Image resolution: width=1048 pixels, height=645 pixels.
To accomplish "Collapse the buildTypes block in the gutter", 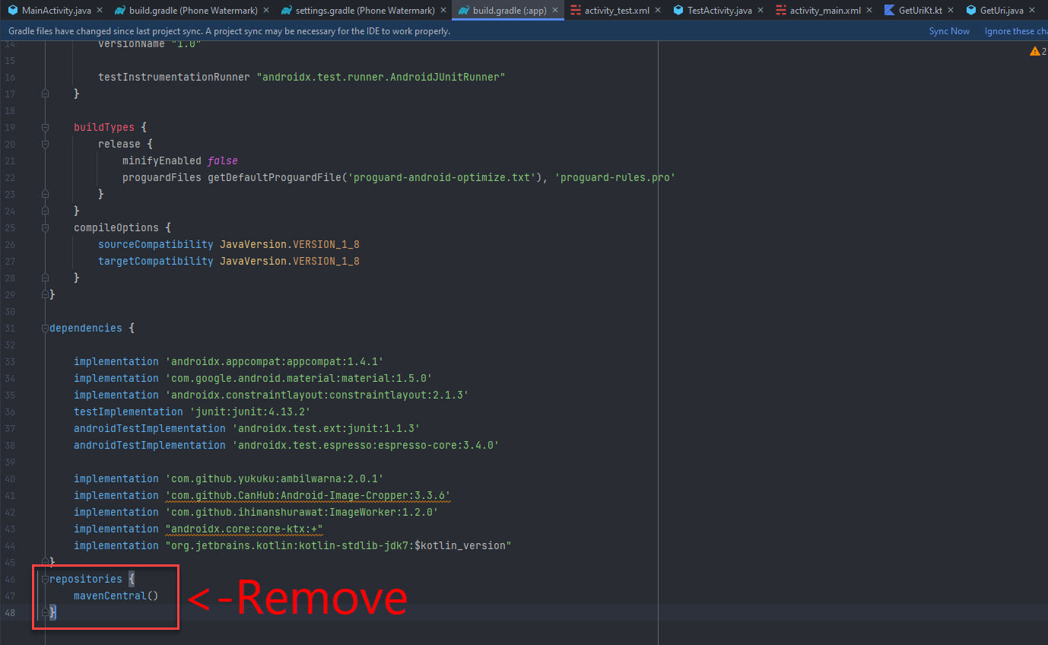I will [44, 127].
